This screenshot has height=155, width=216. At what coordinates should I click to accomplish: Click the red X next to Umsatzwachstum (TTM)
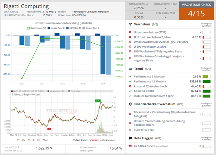tap(130, 32)
